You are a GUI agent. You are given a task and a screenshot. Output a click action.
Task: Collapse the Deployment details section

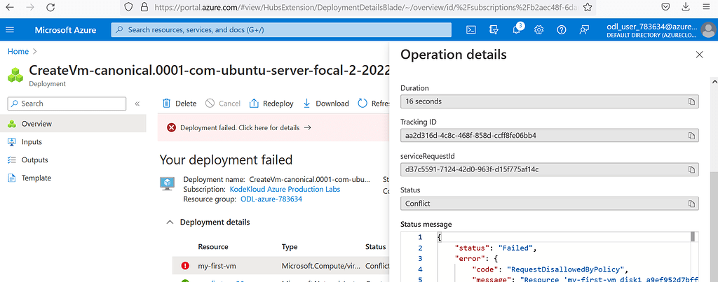[169, 223]
